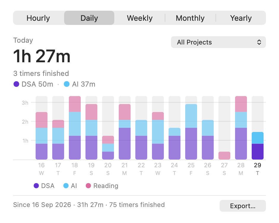The width and height of the screenshot is (279, 223).
Task: Click the '29' date label under chart
Action: (257, 165)
